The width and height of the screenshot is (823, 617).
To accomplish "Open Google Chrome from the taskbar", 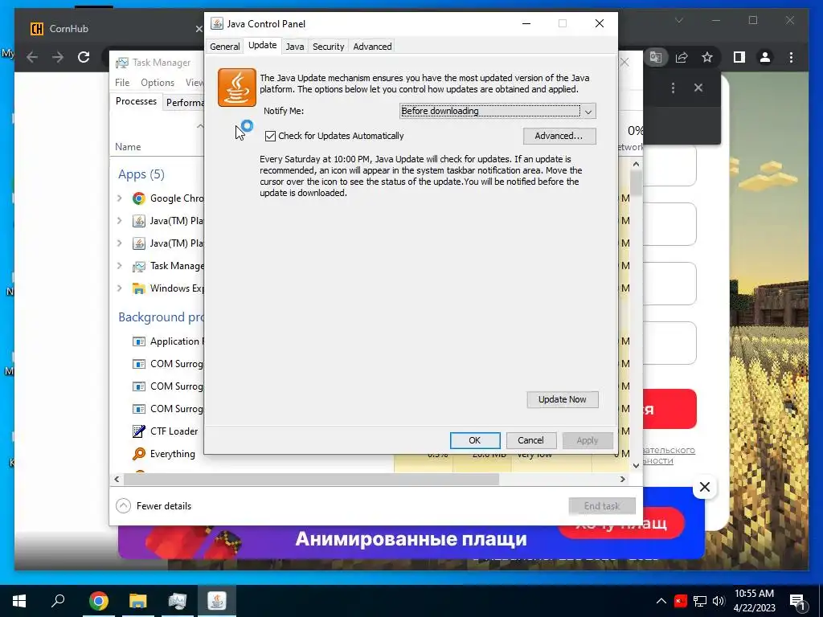I will coord(98,601).
